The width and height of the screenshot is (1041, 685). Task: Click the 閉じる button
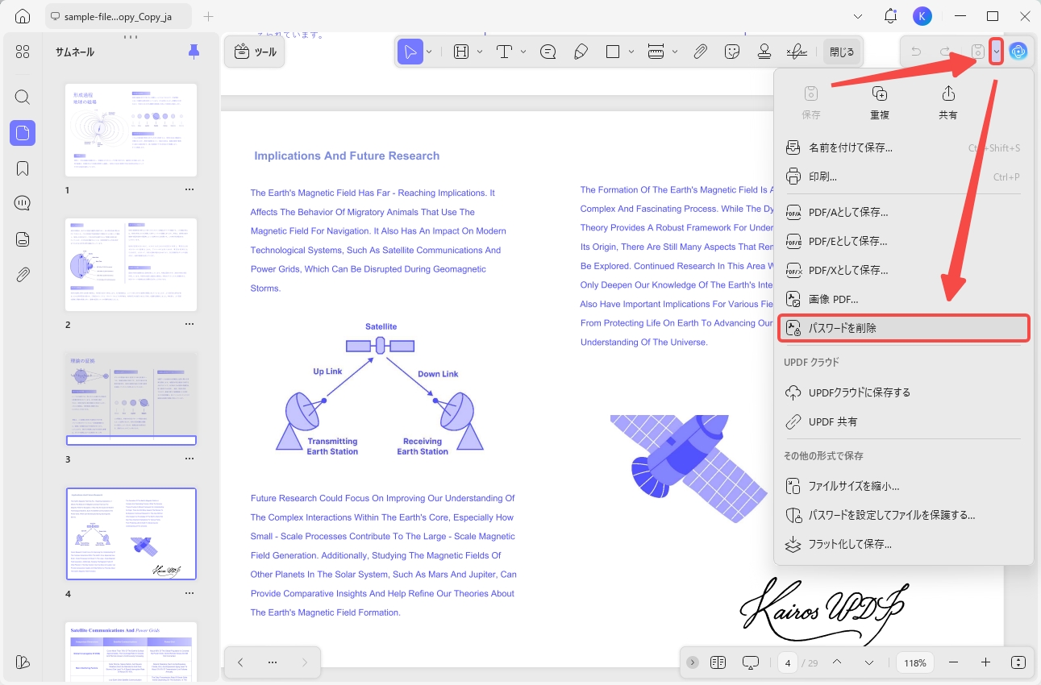(x=842, y=52)
